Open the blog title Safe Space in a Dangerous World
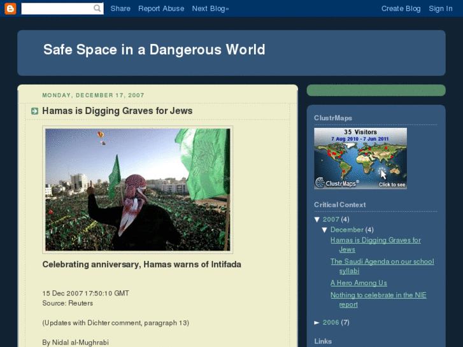This screenshot has width=463, height=347. (x=154, y=50)
